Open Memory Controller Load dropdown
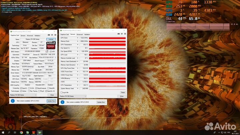The image size is (240, 135). coord(77,58)
